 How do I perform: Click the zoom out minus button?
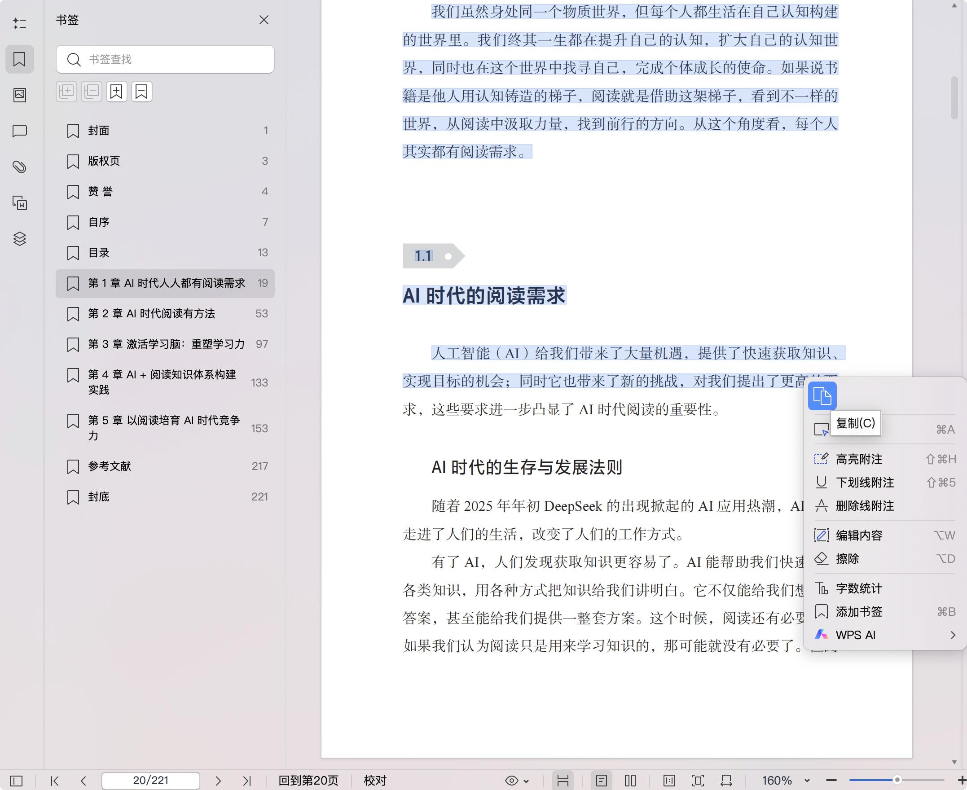tap(831, 781)
